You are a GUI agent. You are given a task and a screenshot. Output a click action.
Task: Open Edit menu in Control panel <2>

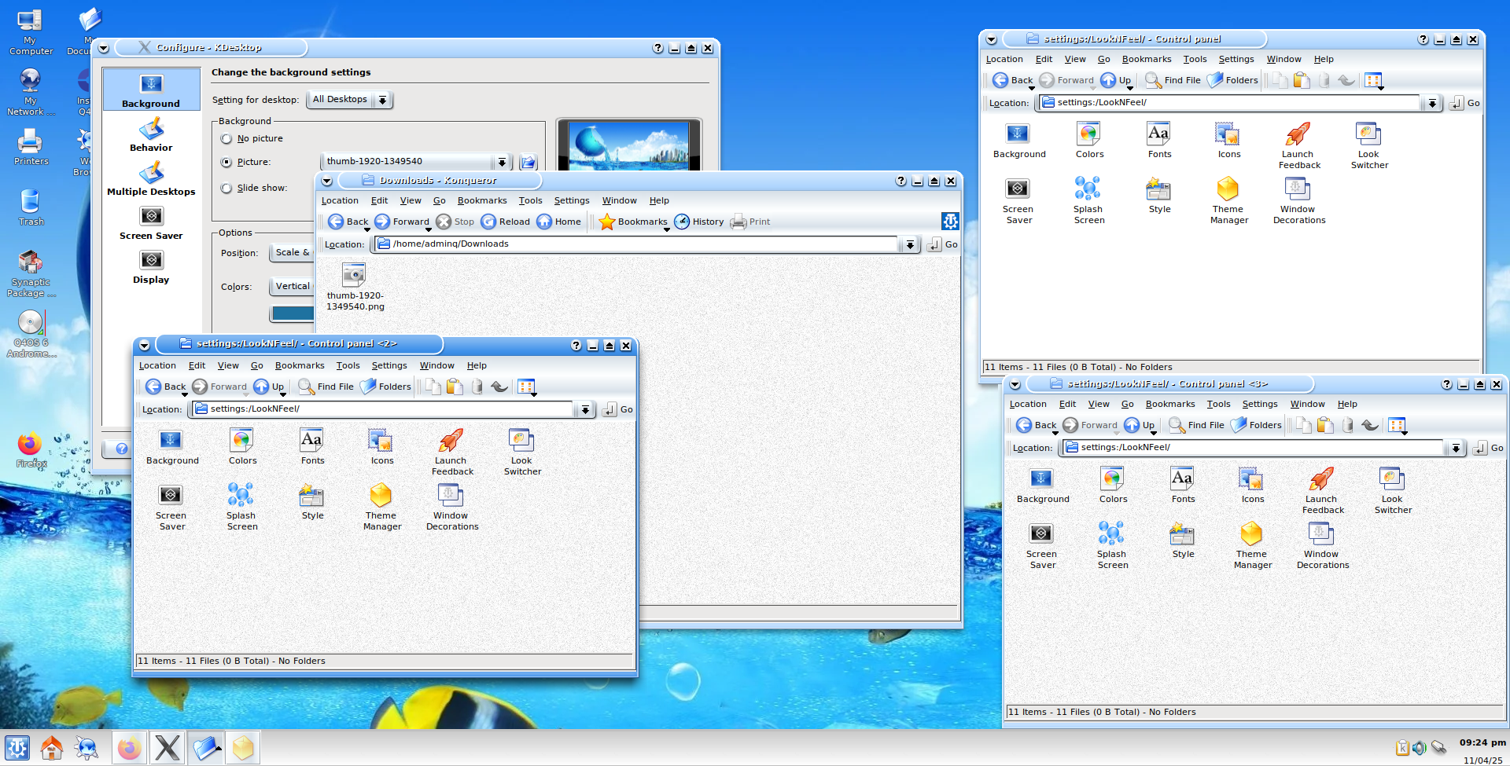click(x=197, y=365)
